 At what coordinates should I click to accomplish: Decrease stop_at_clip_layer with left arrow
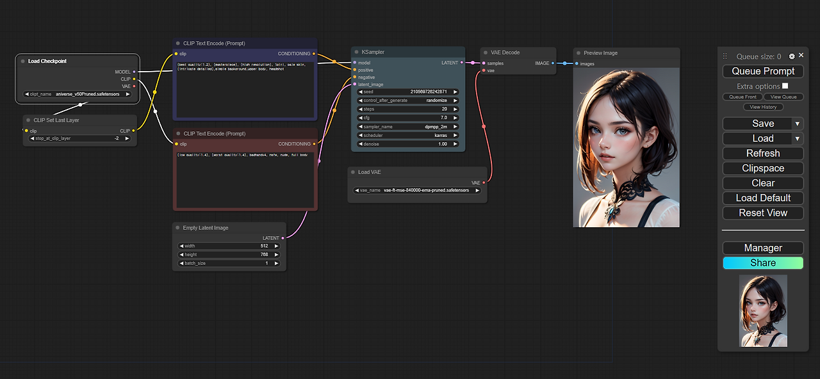(x=32, y=138)
